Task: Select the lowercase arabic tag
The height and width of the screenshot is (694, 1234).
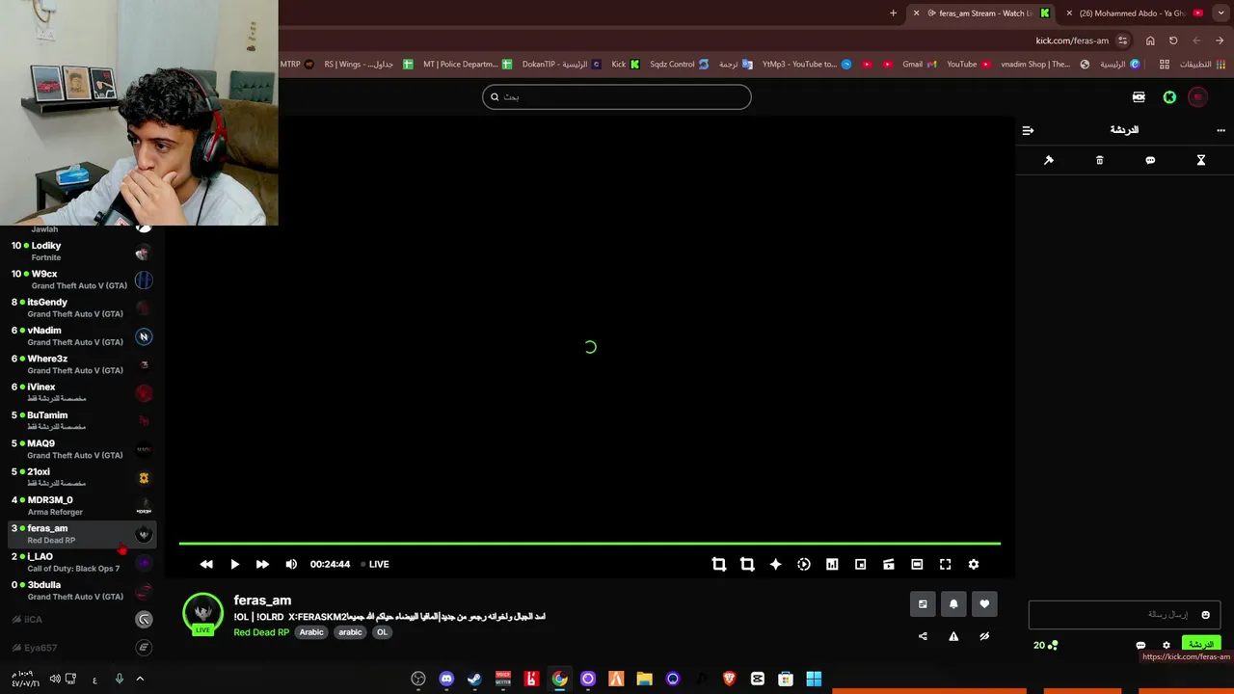Action: tap(350, 632)
